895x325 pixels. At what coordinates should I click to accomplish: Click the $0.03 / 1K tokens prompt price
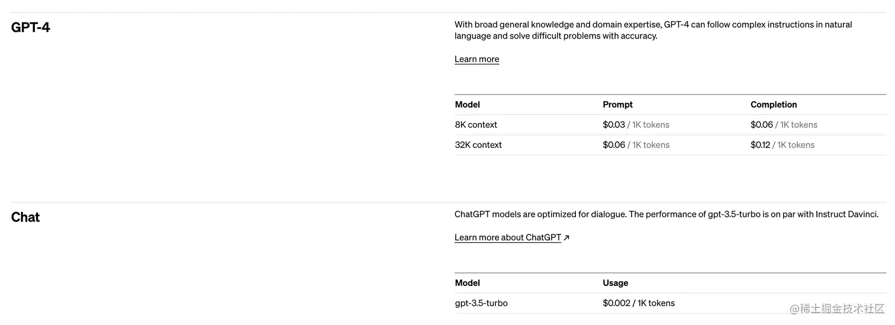tap(636, 125)
